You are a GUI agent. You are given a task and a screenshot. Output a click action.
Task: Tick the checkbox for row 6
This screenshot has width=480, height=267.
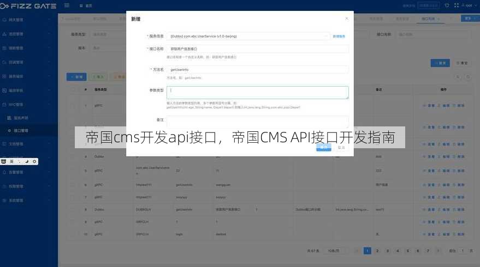(73, 185)
